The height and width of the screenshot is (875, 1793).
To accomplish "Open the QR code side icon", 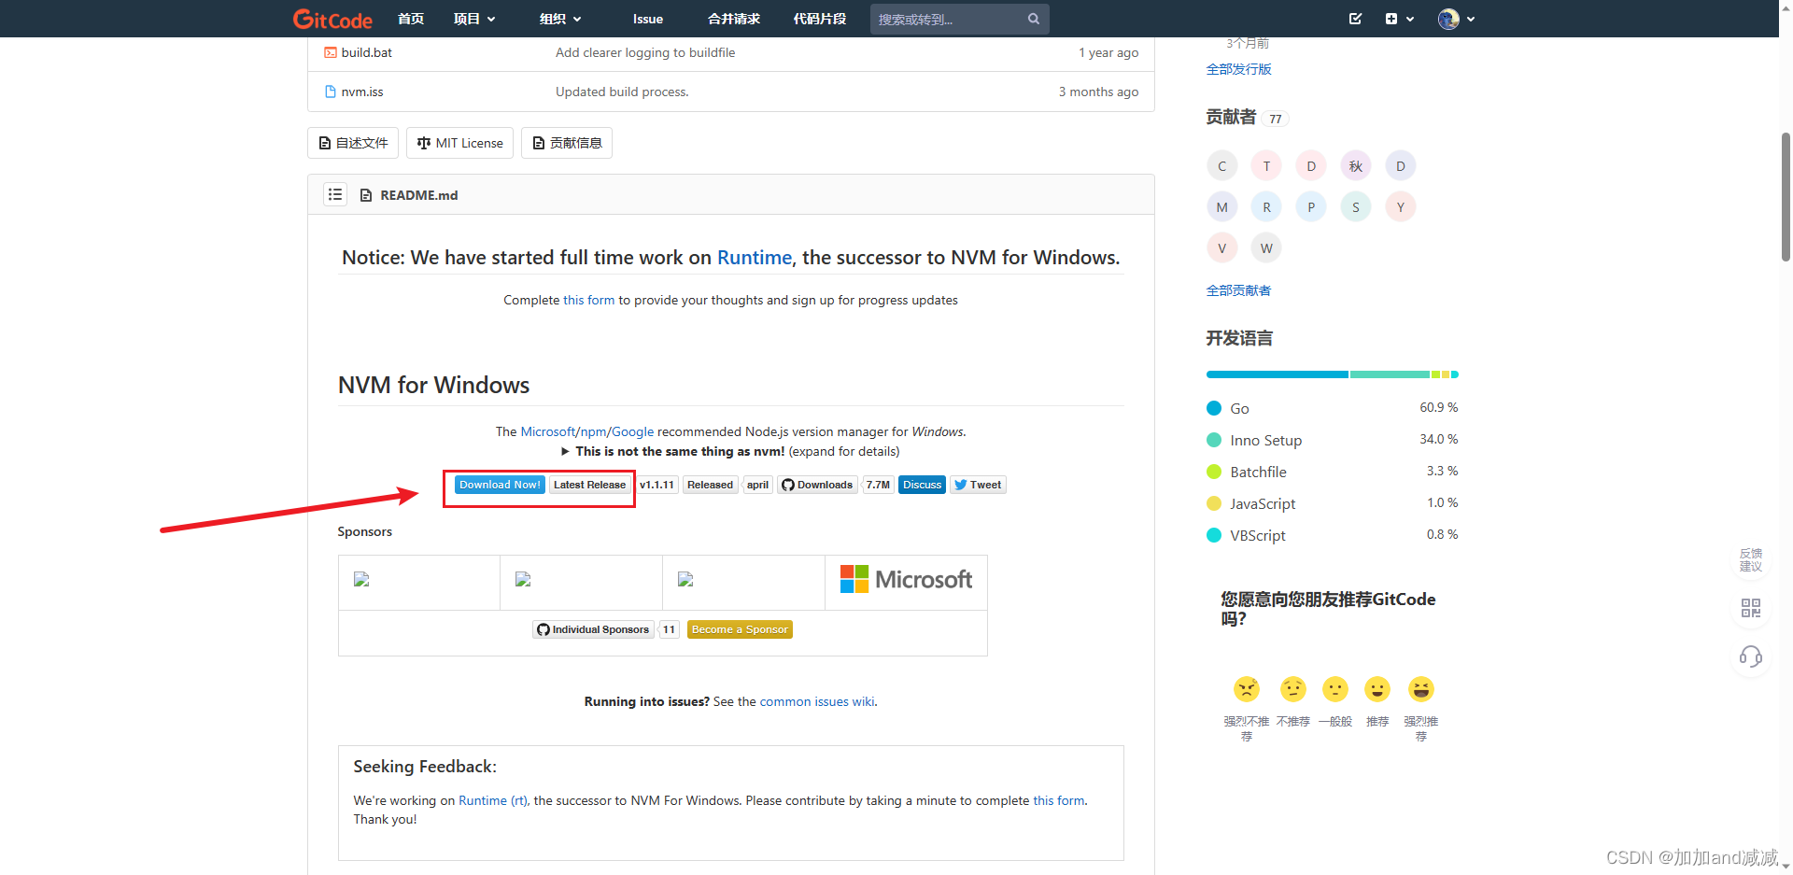I will click(x=1751, y=609).
